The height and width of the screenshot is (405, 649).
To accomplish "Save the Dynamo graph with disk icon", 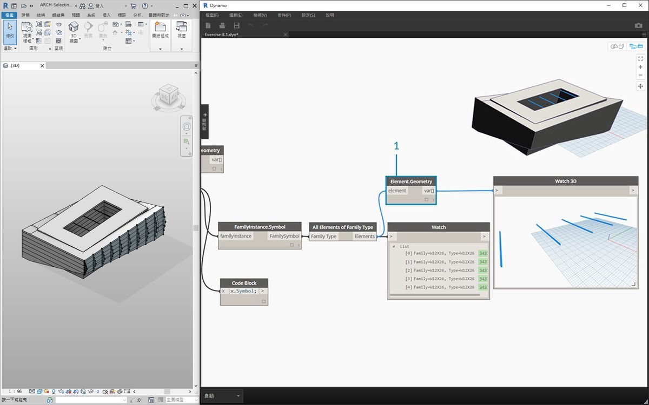I will pyautogui.click(x=236, y=25).
